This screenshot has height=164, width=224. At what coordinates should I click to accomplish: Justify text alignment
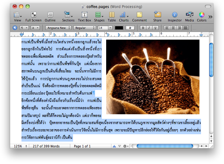point(185,28)
